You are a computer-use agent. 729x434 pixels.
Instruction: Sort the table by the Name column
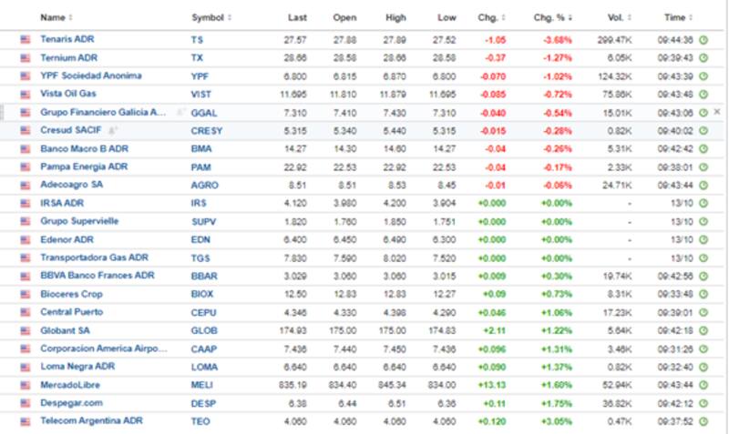(56, 18)
